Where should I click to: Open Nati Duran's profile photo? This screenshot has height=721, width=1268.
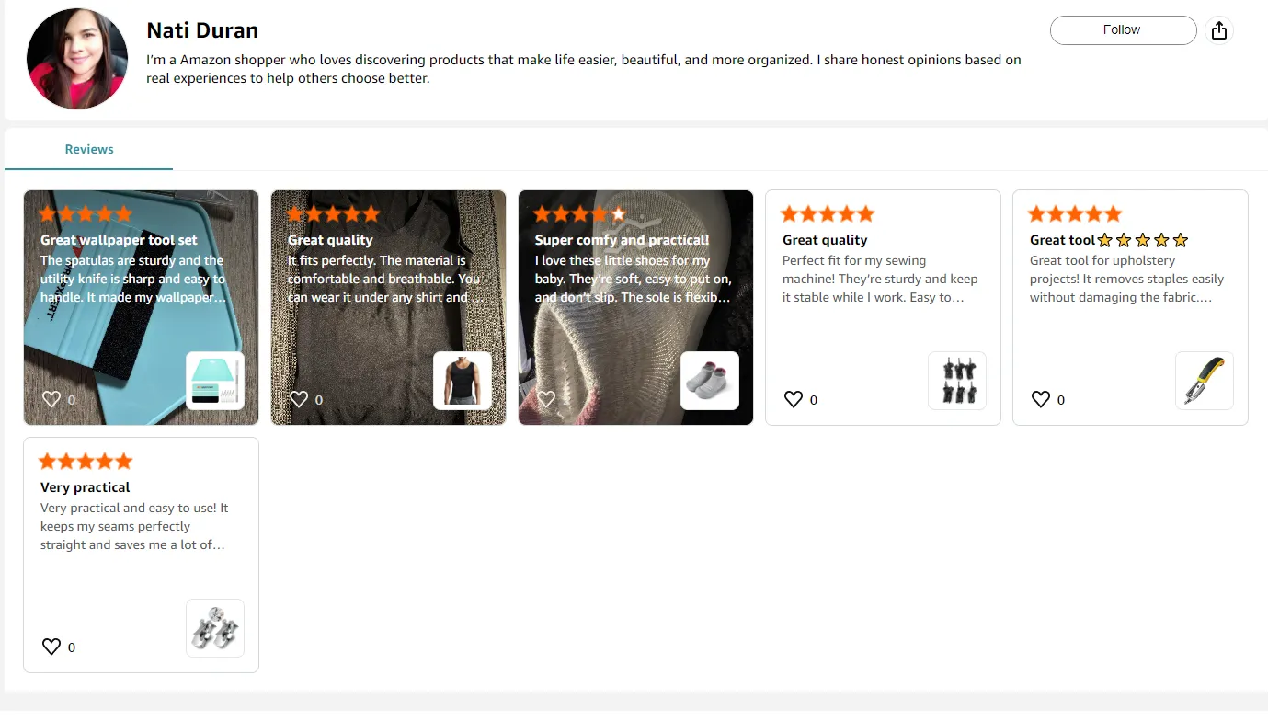[77, 59]
